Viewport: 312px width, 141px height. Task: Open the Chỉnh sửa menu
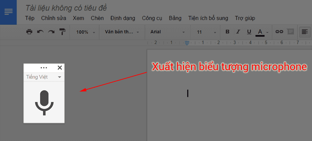54,18
